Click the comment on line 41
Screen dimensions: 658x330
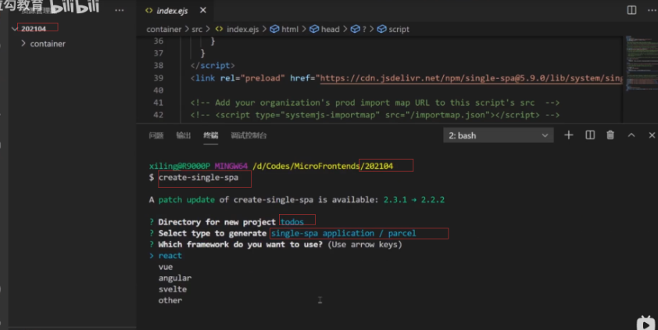click(375, 102)
